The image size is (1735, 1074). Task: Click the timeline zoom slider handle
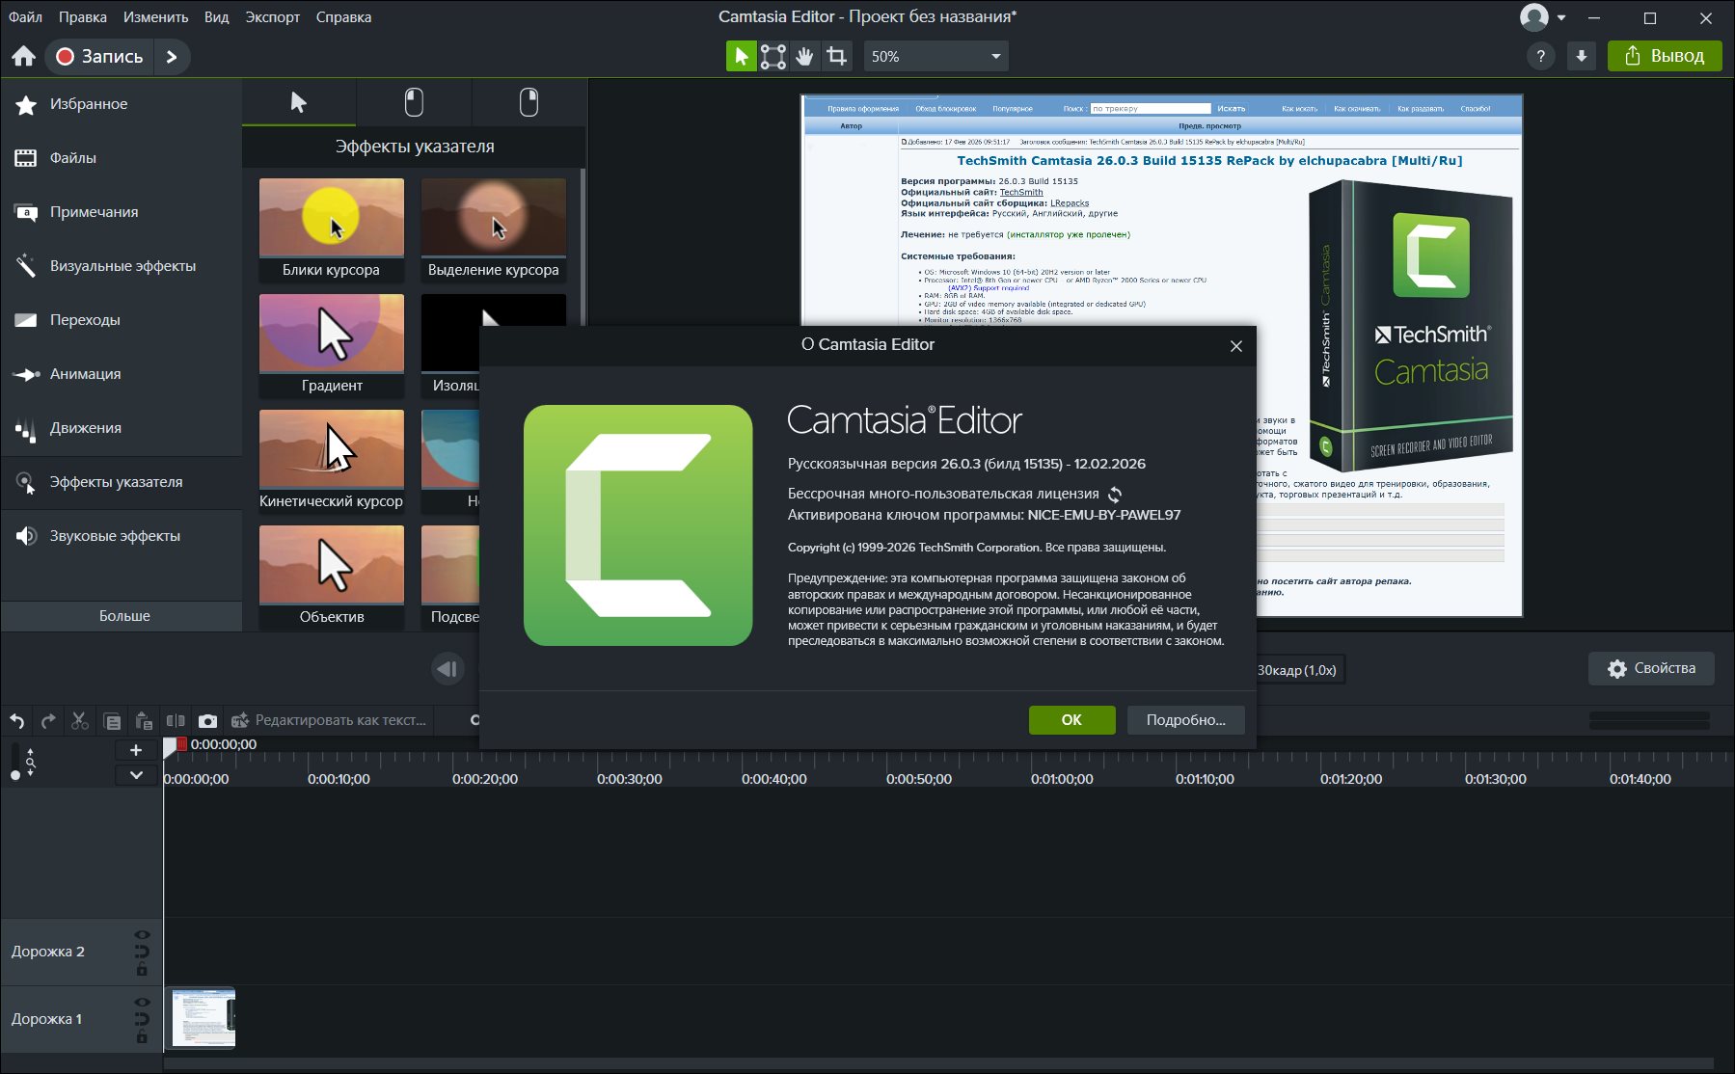pyautogui.click(x=14, y=774)
